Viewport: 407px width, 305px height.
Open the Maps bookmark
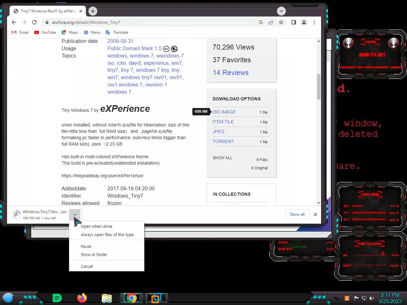coord(70,32)
